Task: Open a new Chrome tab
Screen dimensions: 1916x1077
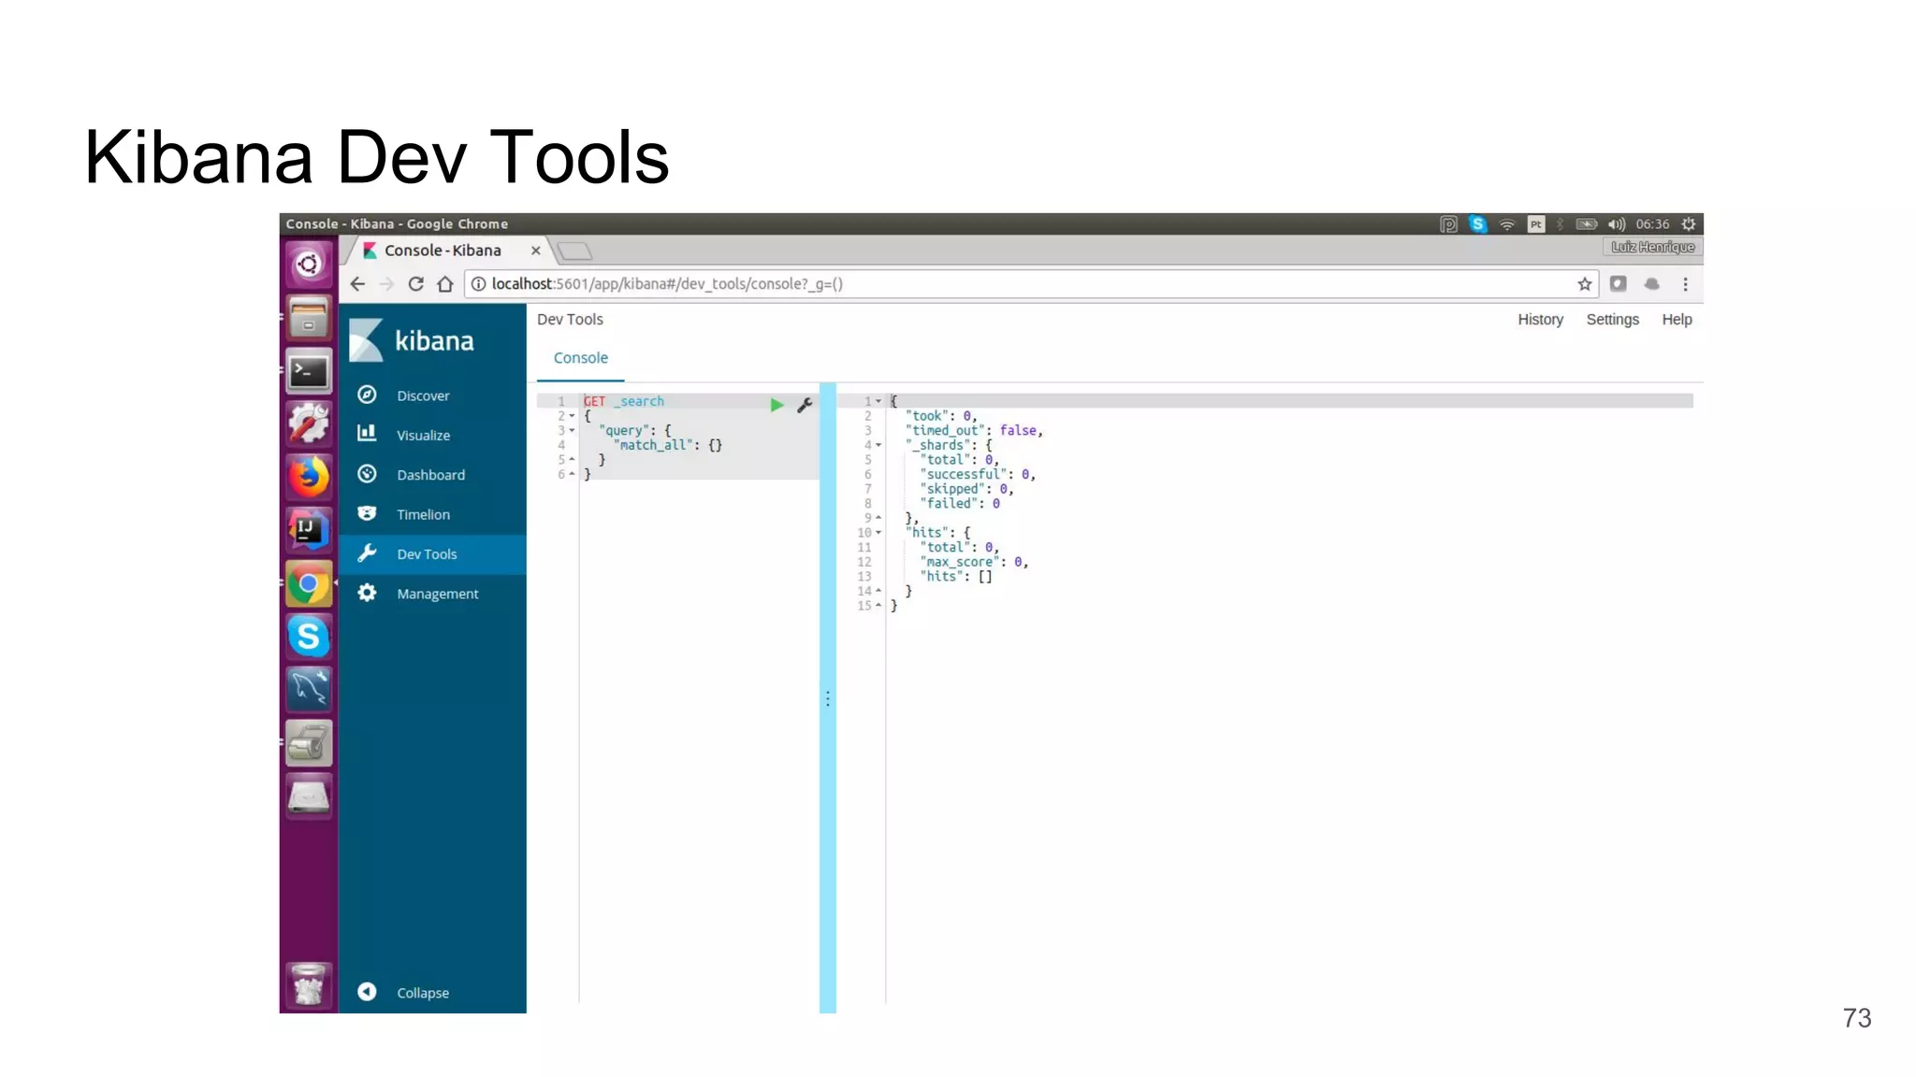Action: 574,251
